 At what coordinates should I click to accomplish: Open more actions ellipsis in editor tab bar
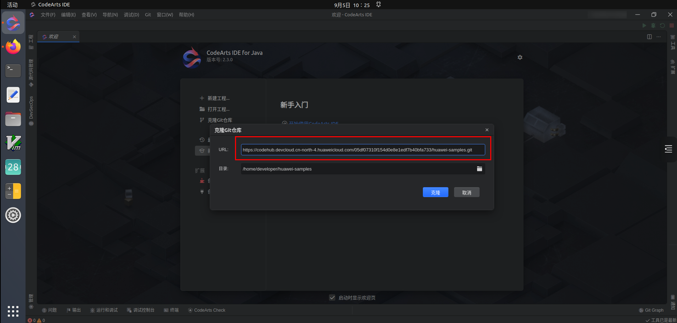coord(659,37)
